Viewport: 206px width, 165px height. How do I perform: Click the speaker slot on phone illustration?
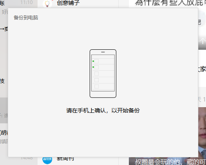103,52
